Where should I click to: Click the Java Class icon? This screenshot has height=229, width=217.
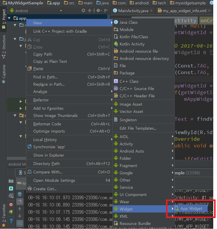pyautogui.click(x=116, y=22)
